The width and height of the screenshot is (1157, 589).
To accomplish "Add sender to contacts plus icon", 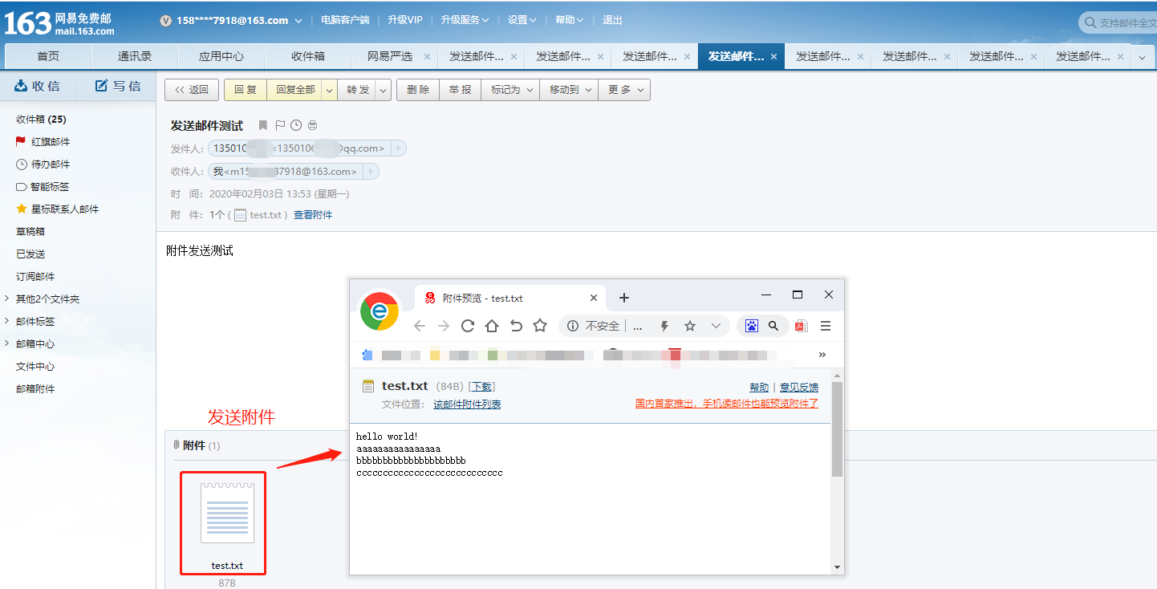I will pos(398,148).
